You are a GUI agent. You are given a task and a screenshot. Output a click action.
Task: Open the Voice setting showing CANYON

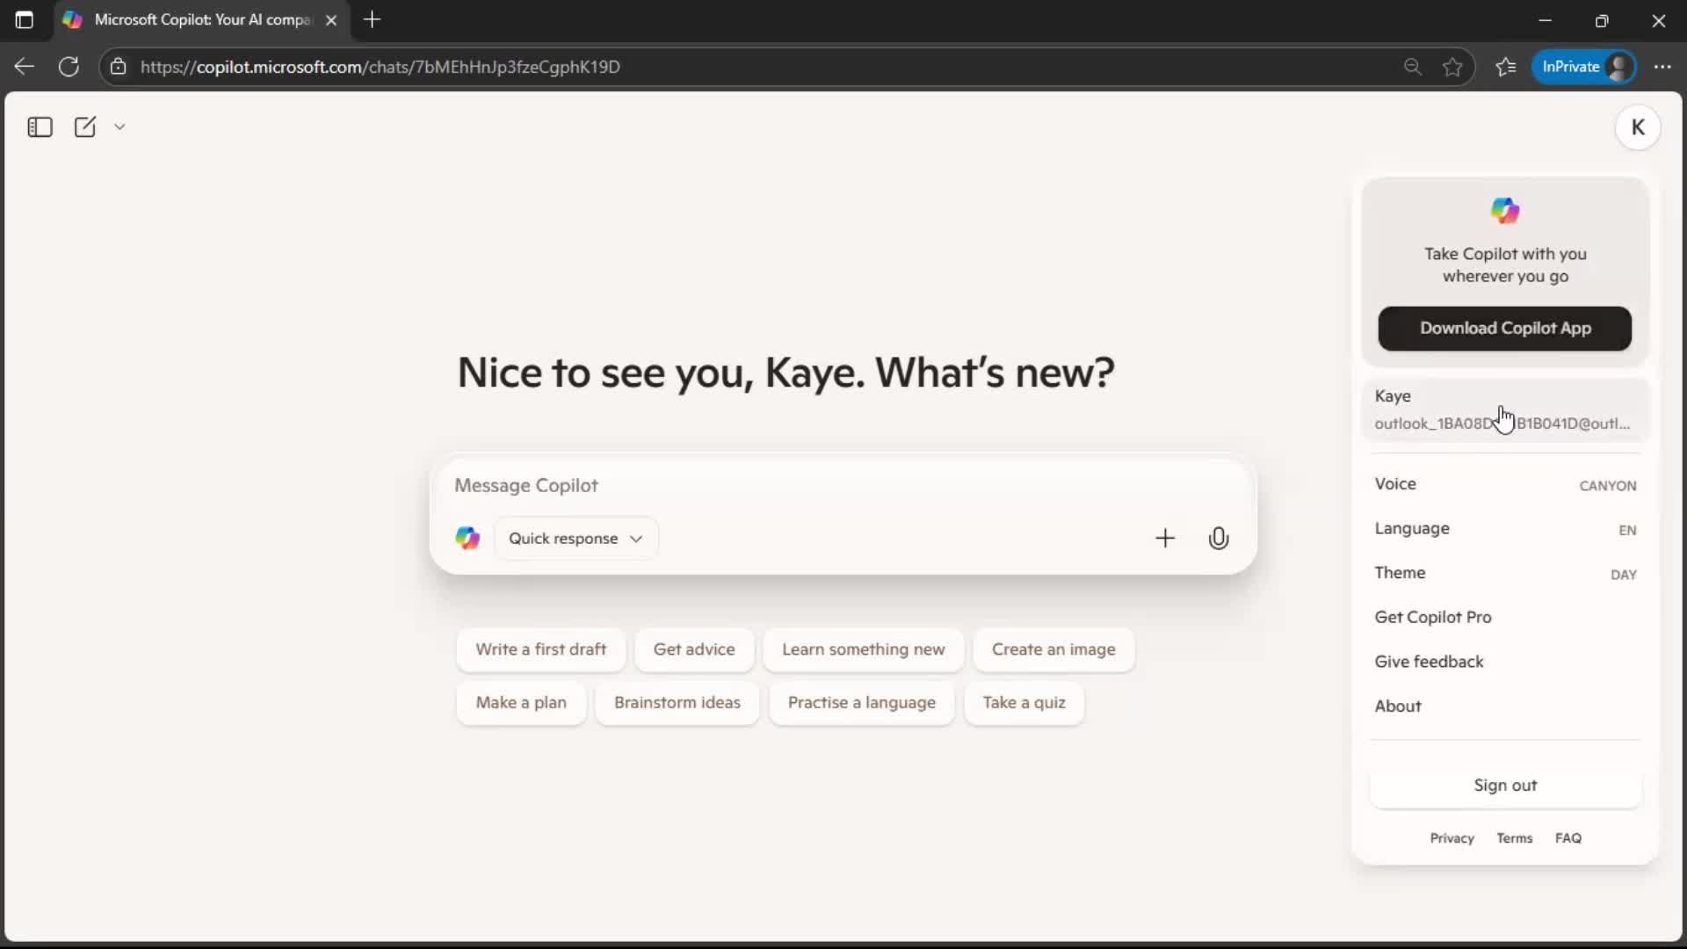(x=1504, y=484)
